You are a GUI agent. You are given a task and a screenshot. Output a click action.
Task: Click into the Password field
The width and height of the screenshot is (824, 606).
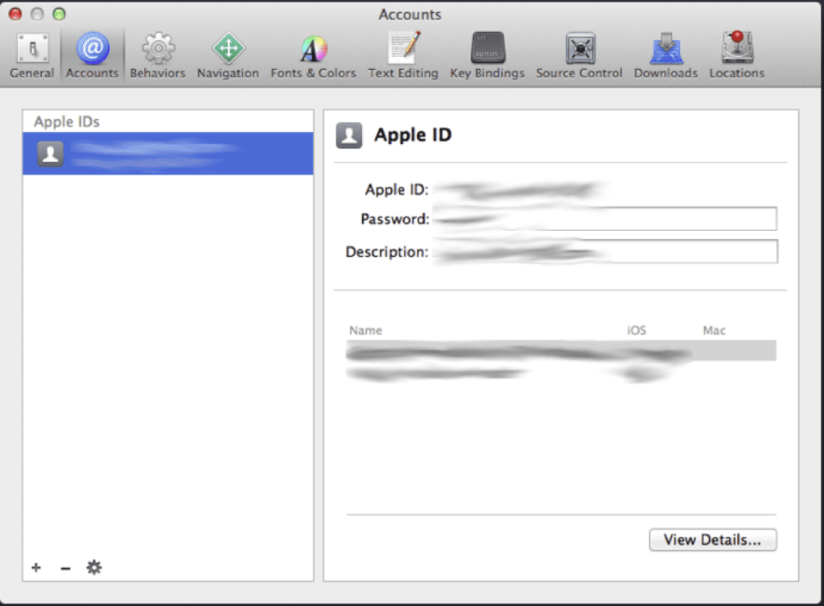[604, 219]
